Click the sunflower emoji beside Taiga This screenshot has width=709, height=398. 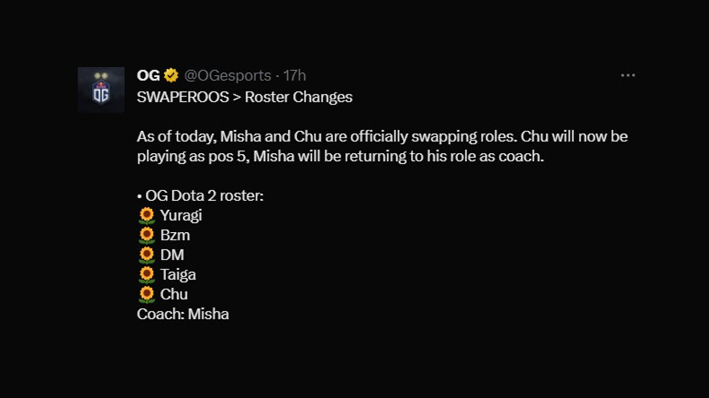(x=146, y=274)
